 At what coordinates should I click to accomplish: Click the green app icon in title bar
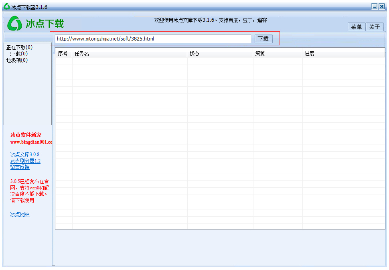[6, 7]
